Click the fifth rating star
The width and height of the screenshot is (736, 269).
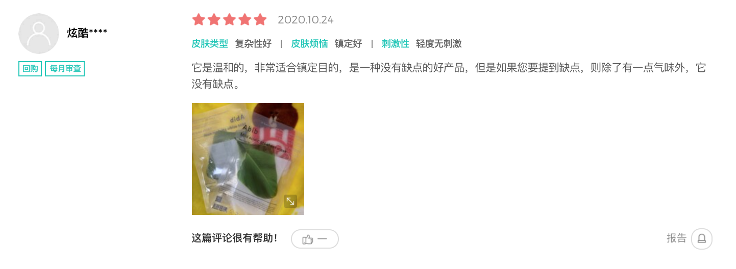260,20
